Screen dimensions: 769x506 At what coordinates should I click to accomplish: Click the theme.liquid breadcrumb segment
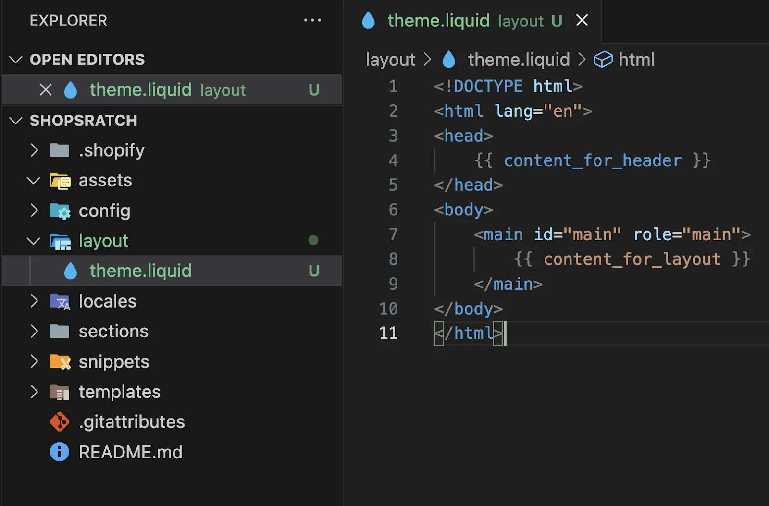point(519,60)
